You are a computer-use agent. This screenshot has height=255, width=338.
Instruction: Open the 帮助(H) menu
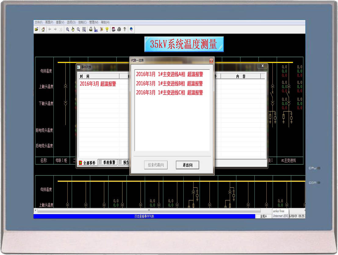coord(106,23)
